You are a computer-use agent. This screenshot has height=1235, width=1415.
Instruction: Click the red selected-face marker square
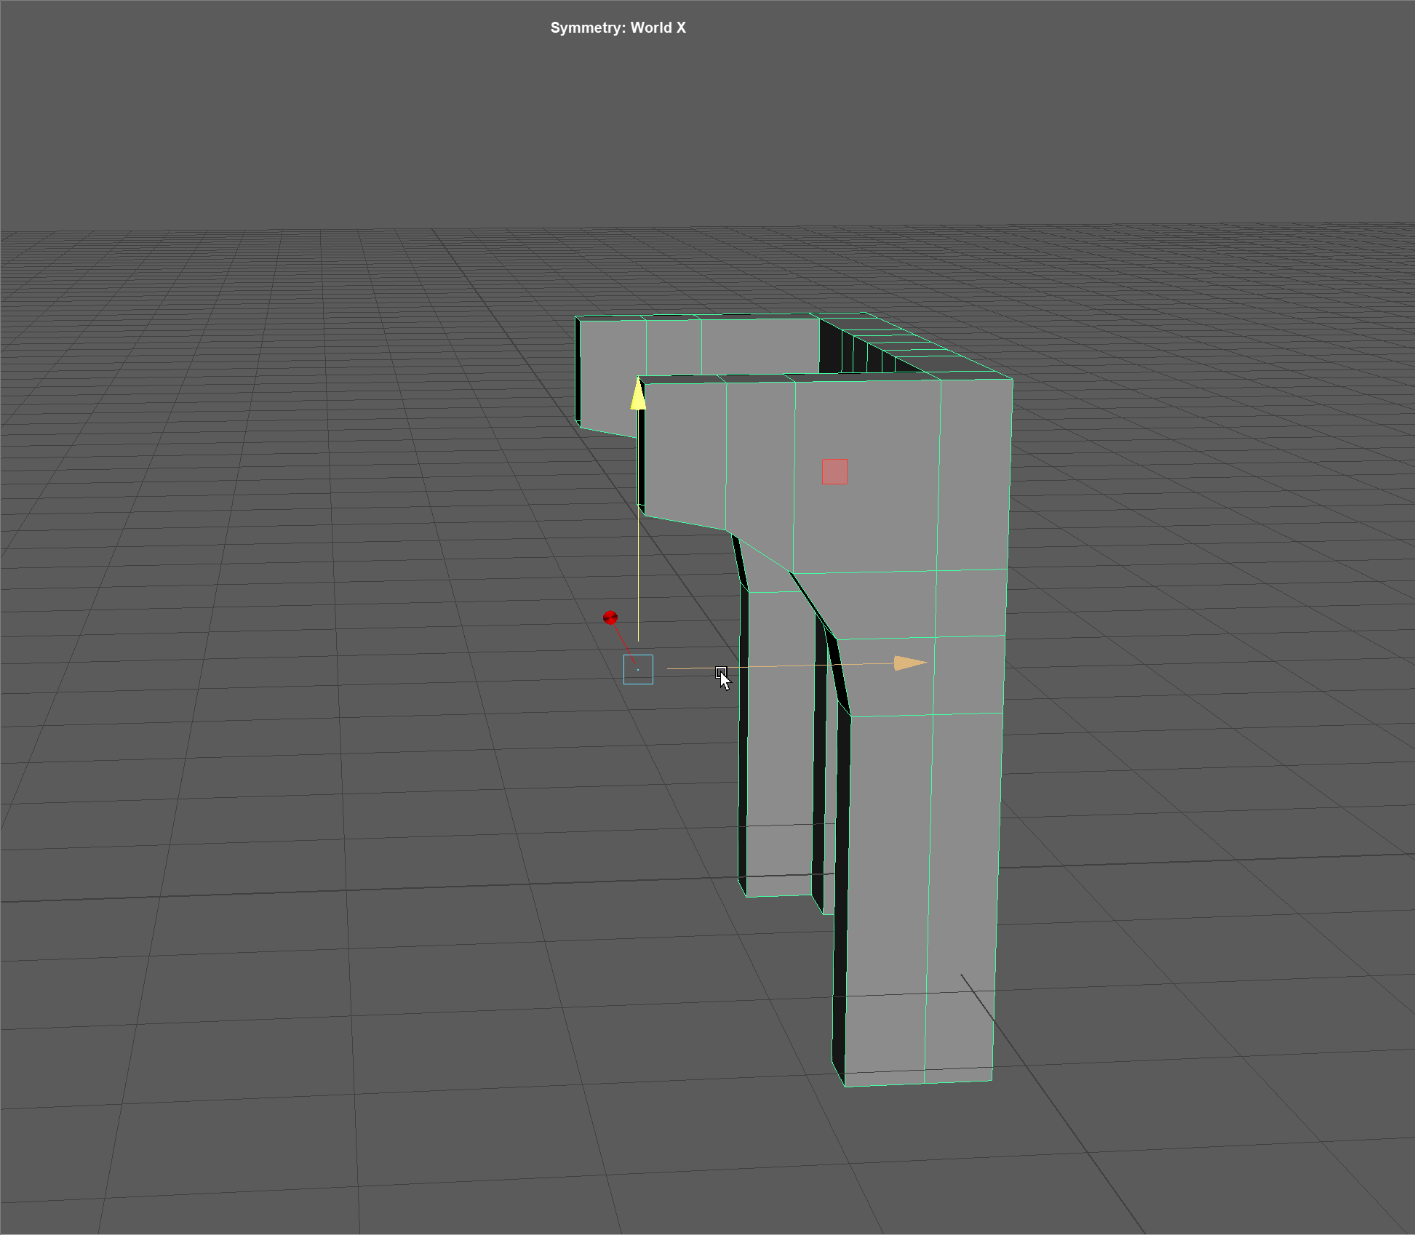[834, 471]
